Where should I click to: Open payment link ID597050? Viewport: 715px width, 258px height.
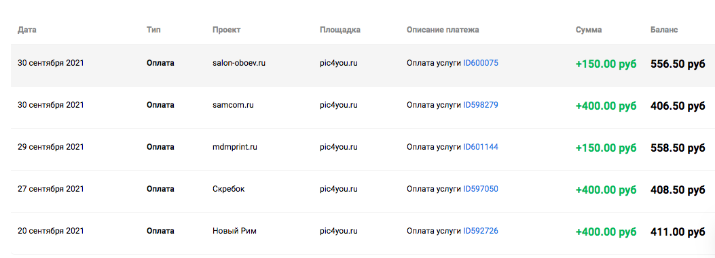tap(481, 189)
